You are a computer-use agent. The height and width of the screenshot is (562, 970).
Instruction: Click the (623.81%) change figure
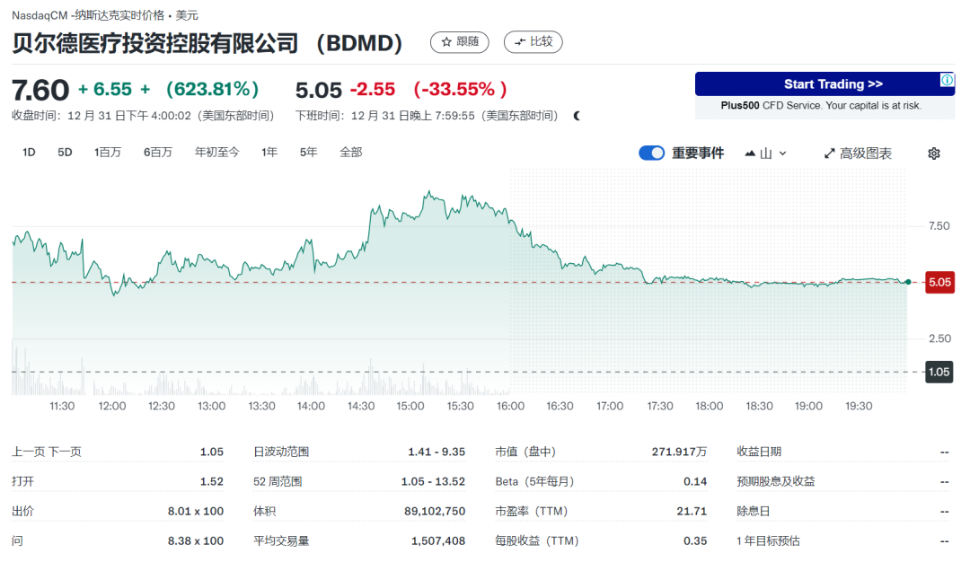pyautogui.click(x=212, y=89)
